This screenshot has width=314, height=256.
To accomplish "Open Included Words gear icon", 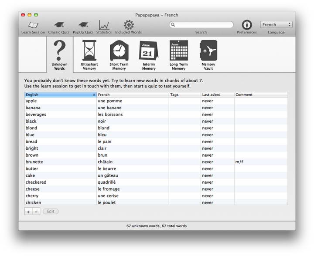I will coord(129,25).
